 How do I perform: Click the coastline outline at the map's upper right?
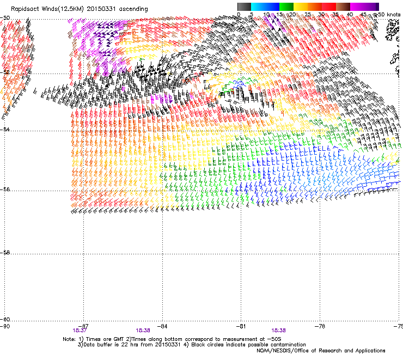pyautogui.click(x=392, y=30)
